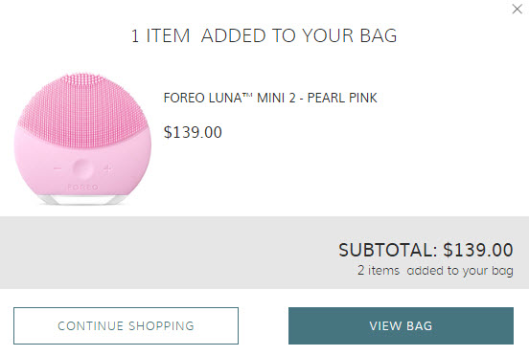Viewport: 529px width, 356px height.
Task: Click the plus symbol on the device image
Action: (107, 168)
